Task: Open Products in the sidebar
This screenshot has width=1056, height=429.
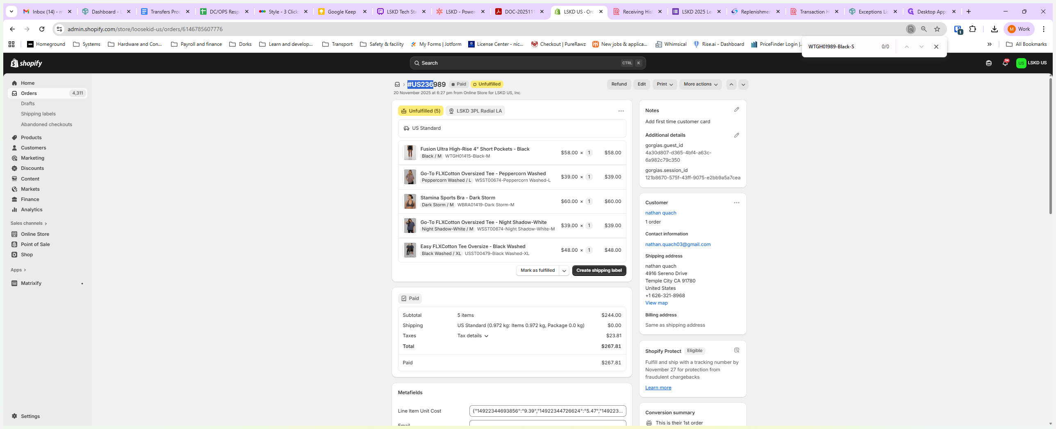Action: pos(31,138)
